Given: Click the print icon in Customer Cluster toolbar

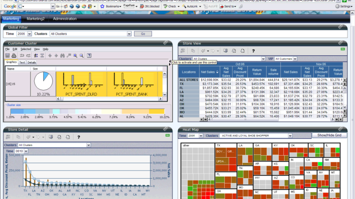Looking at the screenshot, I should coord(14,56).
